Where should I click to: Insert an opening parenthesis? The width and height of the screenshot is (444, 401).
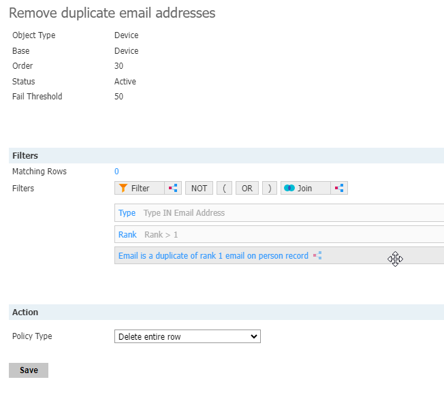224,188
